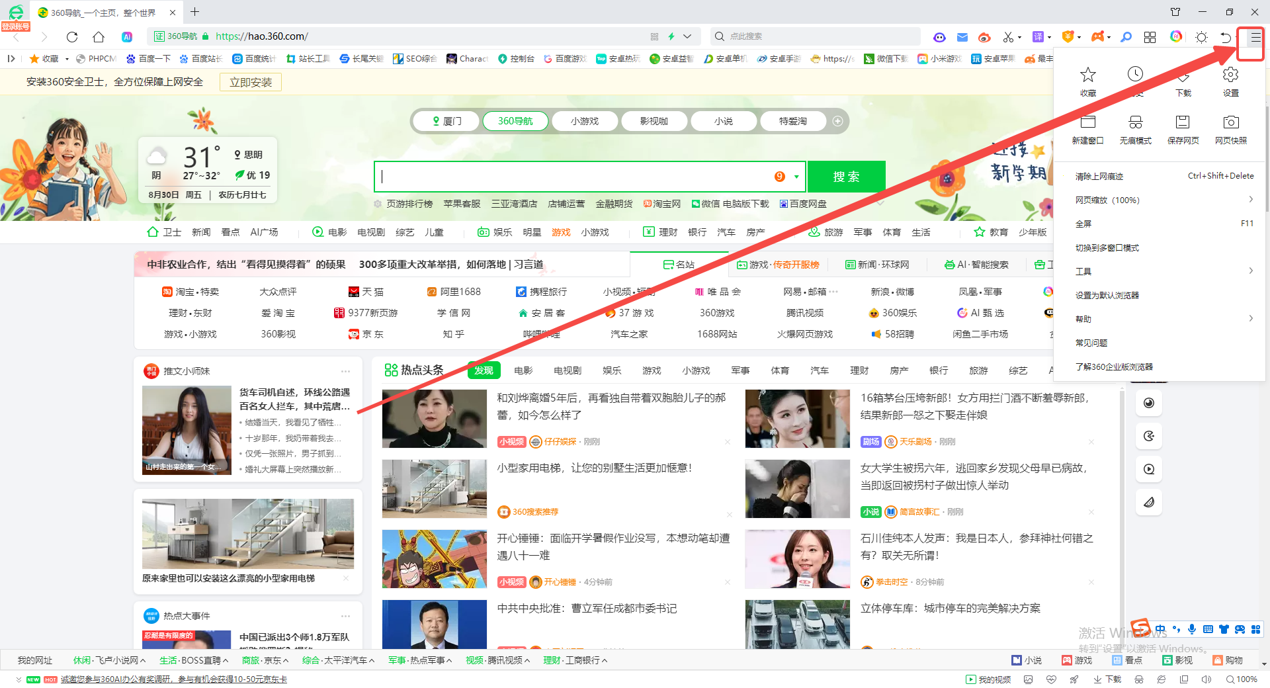
Task: Open the extensions grid icon
Action: pos(1150,37)
